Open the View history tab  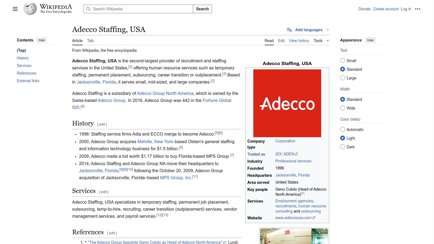point(299,41)
